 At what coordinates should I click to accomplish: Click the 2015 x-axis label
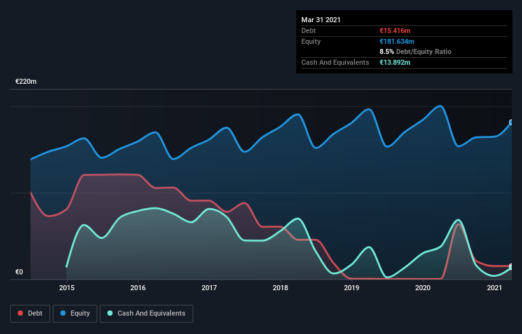tap(67, 288)
